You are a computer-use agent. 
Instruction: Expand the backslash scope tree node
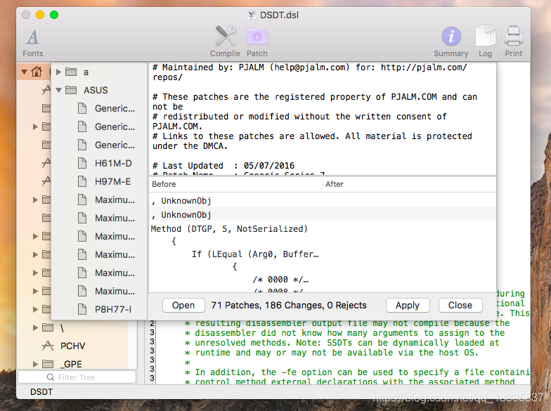click(x=35, y=327)
